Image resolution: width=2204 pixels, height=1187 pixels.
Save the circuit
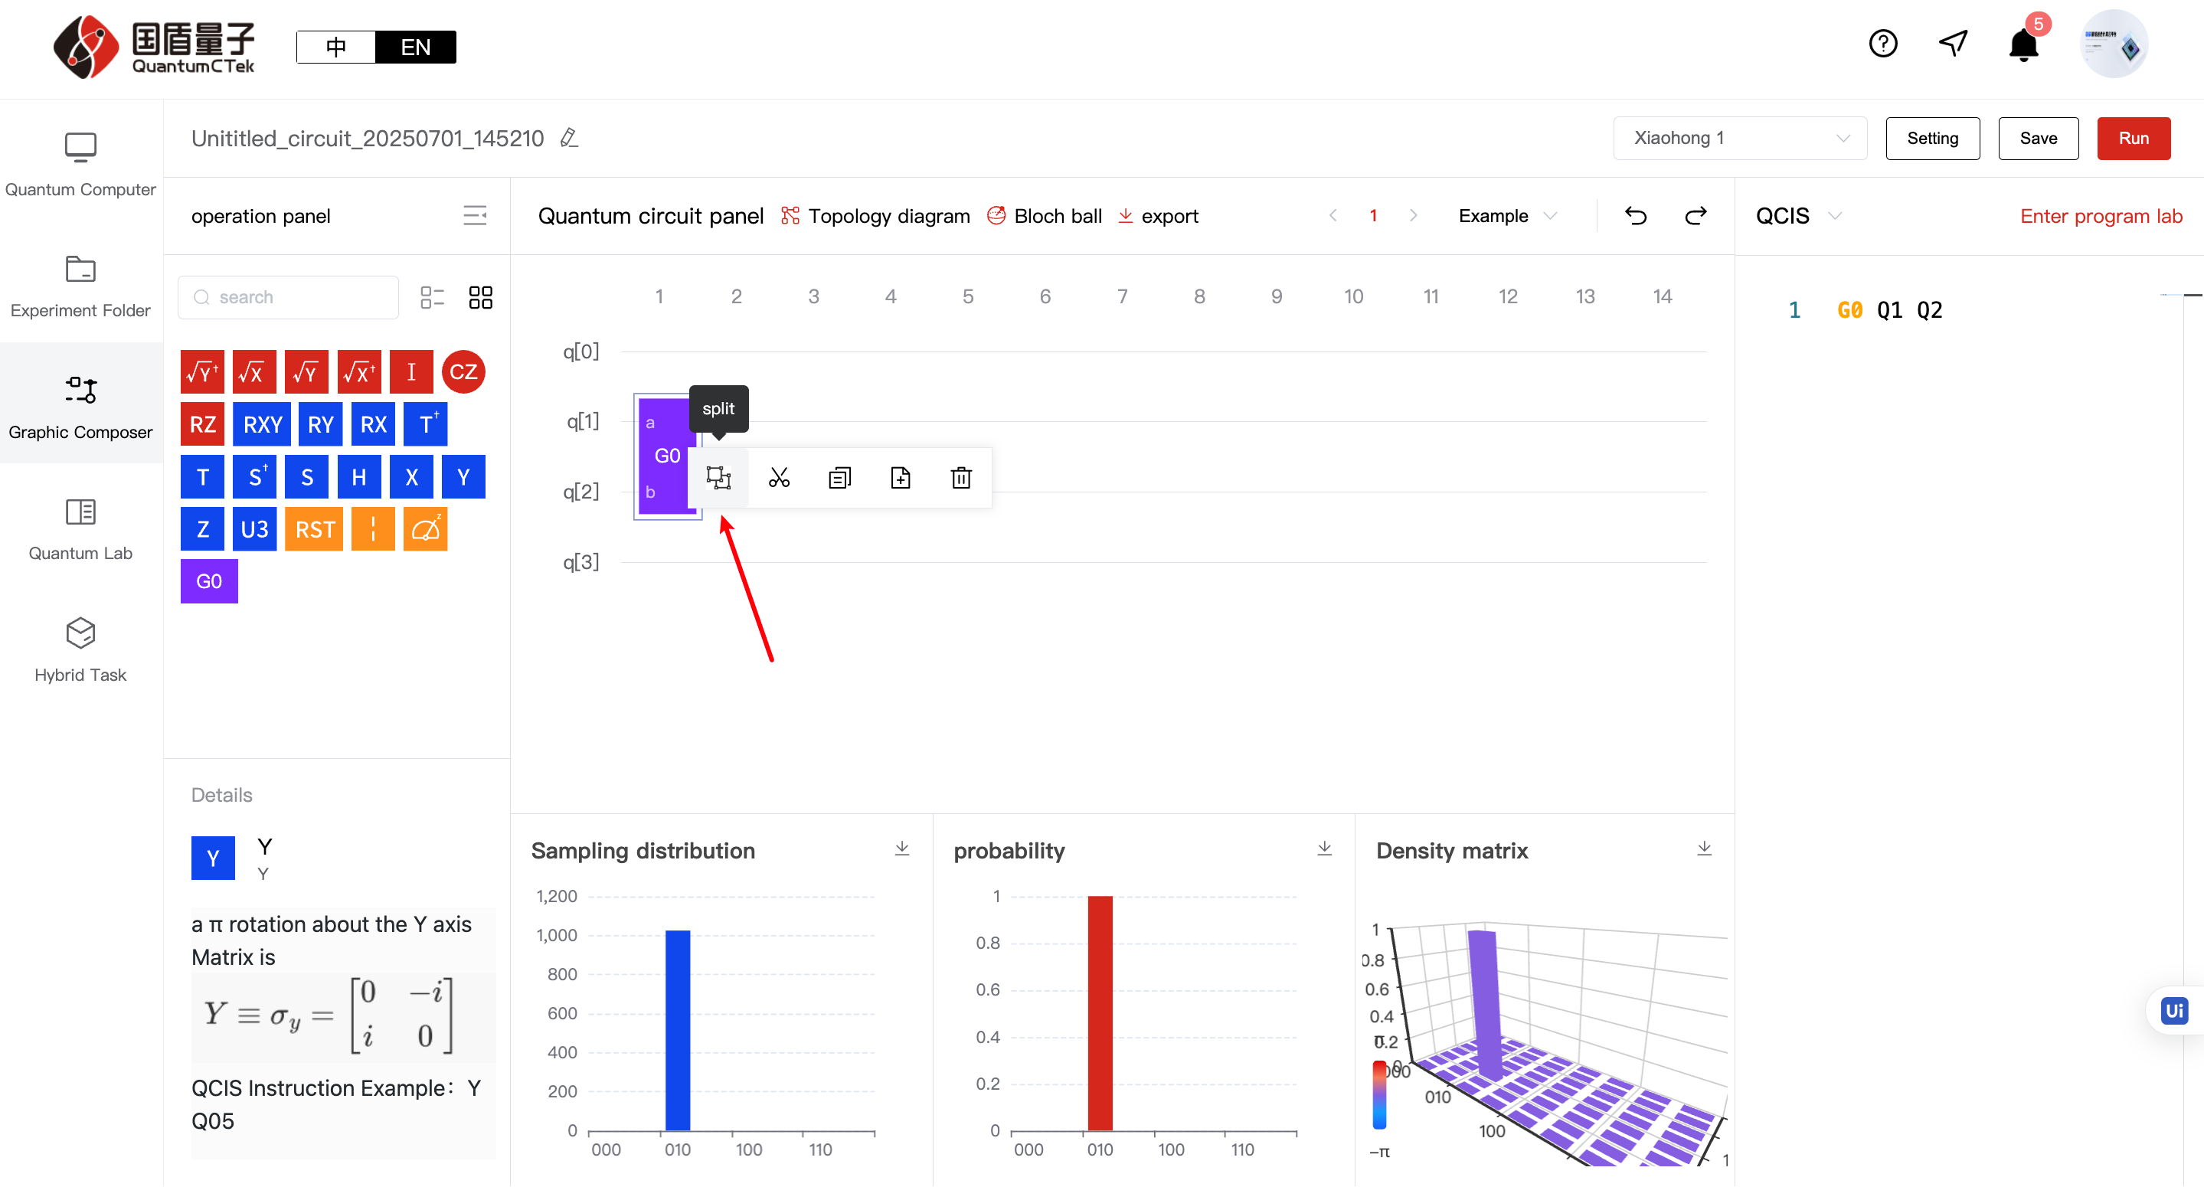pyautogui.click(x=2038, y=138)
